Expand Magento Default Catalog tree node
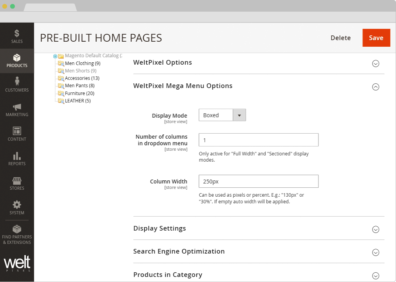This screenshot has width=396, height=282. pyautogui.click(x=55, y=56)
